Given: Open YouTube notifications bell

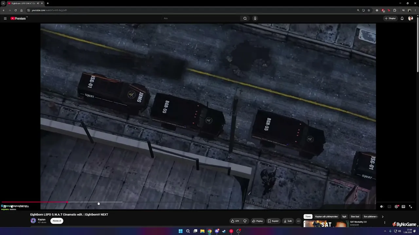Looking at the screenshot, I should coord(402,18).
